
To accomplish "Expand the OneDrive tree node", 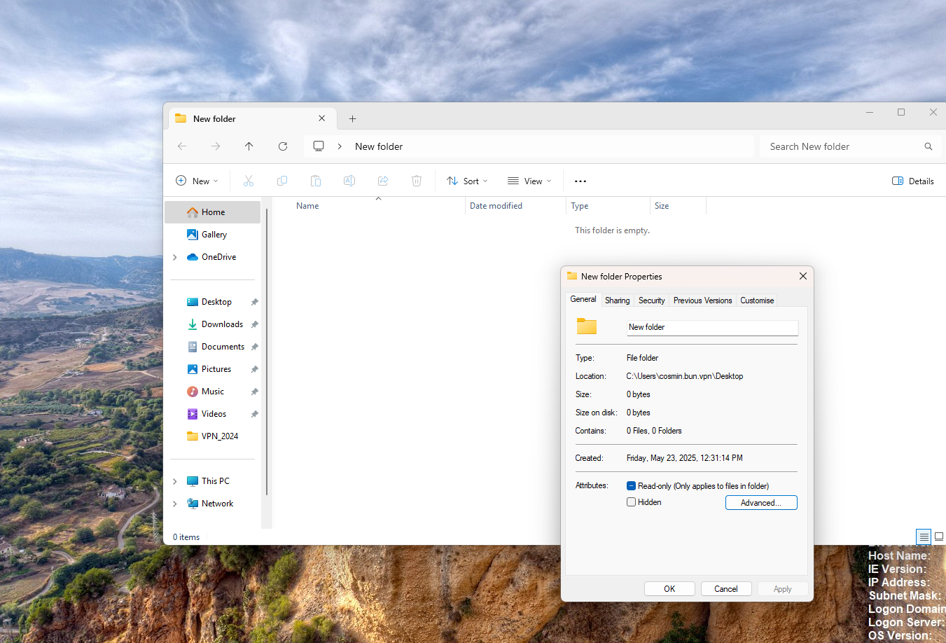I will pos(175,257).
